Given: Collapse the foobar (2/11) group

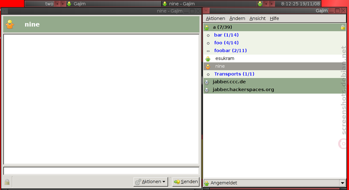Looking at the screenshot, I should point(208,51).
